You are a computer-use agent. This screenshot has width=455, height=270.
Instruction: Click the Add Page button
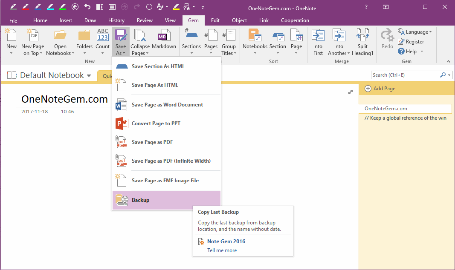tap(380, 89)
